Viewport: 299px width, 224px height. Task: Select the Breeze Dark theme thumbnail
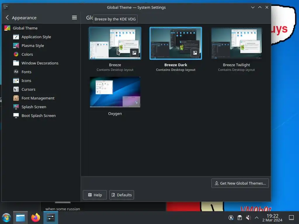pyautogui.click(x=175, y=43)
